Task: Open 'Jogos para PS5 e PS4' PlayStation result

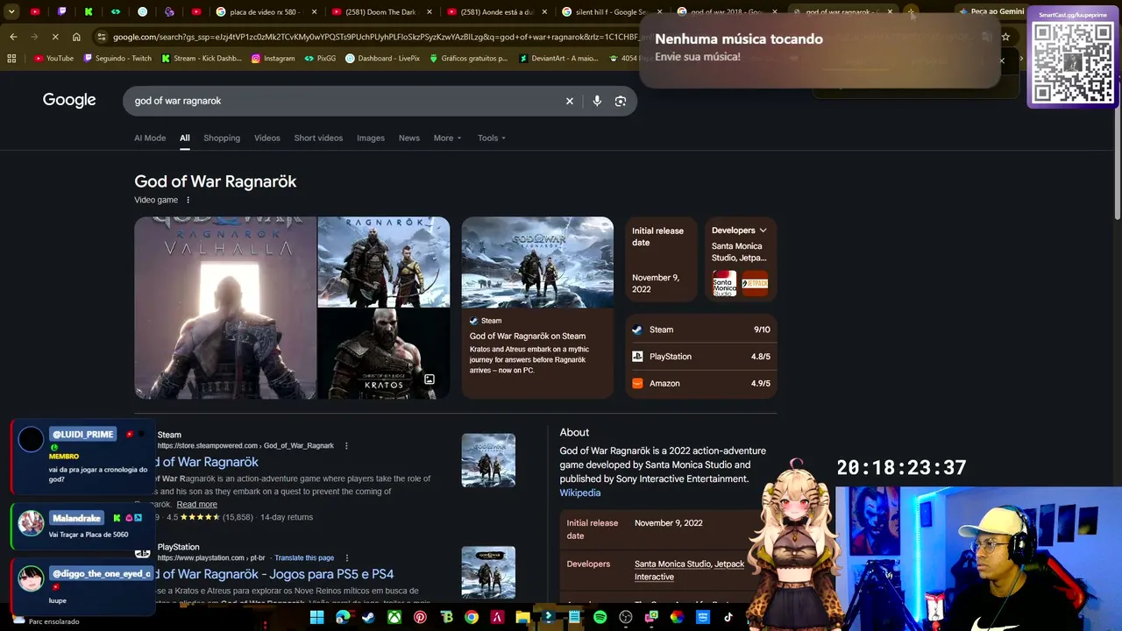Action: pos(274,574)
